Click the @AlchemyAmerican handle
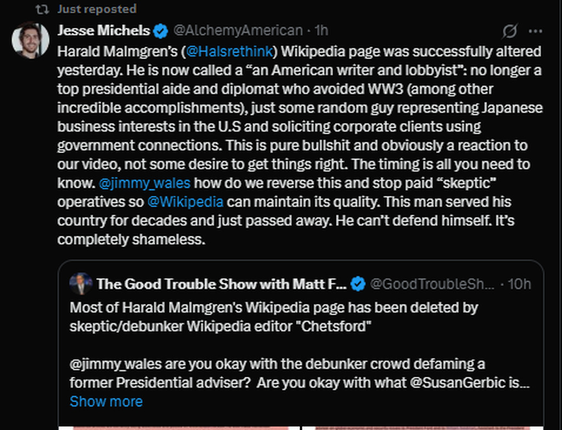The image size is (562, 430). click(238, 31)
